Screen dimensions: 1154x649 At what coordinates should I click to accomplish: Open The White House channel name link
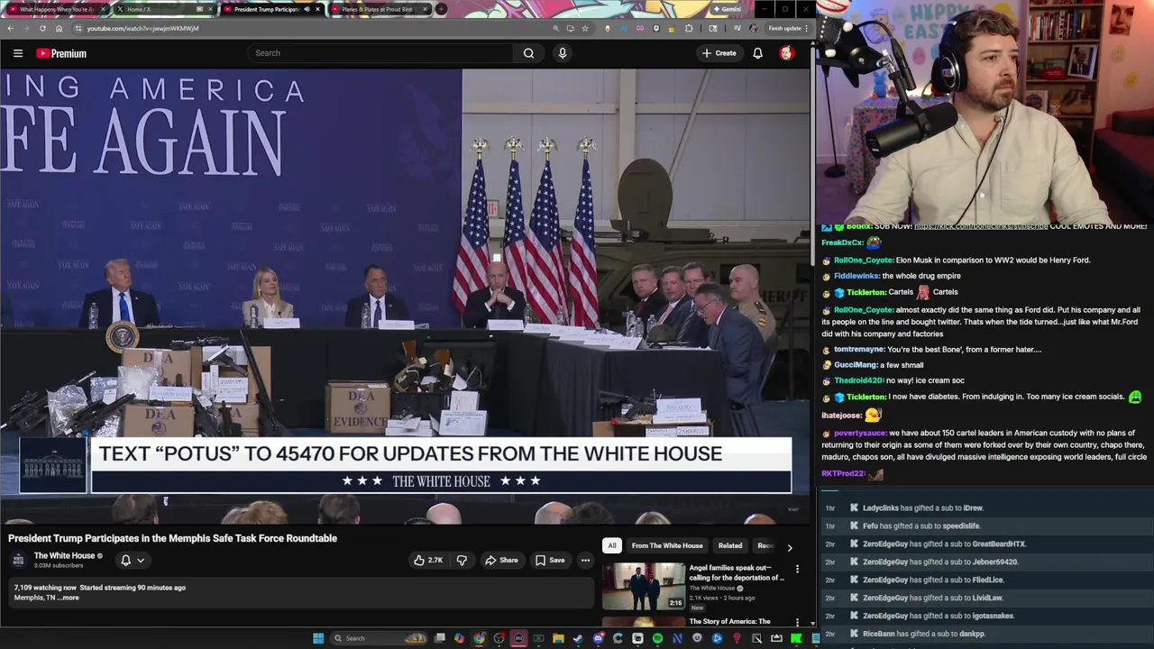tap(64, 555)
